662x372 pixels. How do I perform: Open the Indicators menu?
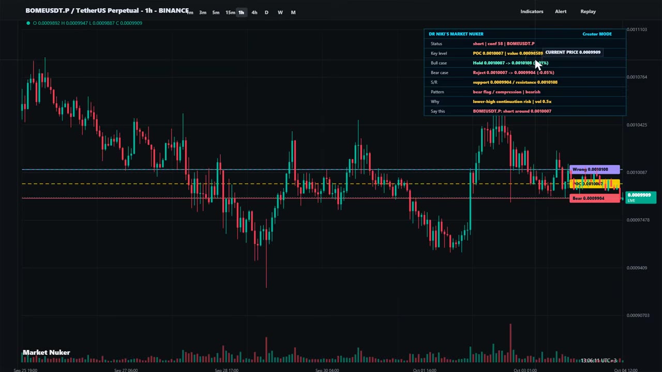pos(532,11)
